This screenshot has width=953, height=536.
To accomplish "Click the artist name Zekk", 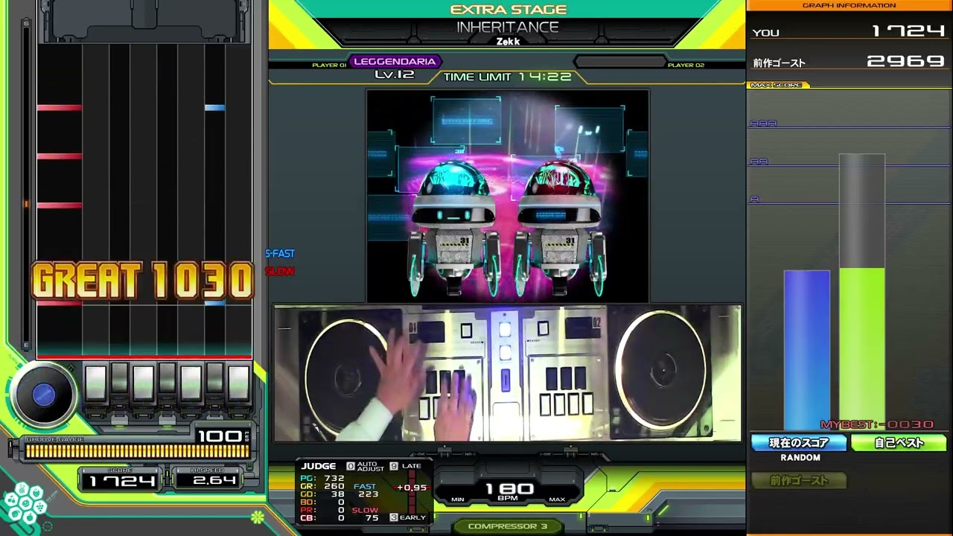I will [x=508, y=42].
